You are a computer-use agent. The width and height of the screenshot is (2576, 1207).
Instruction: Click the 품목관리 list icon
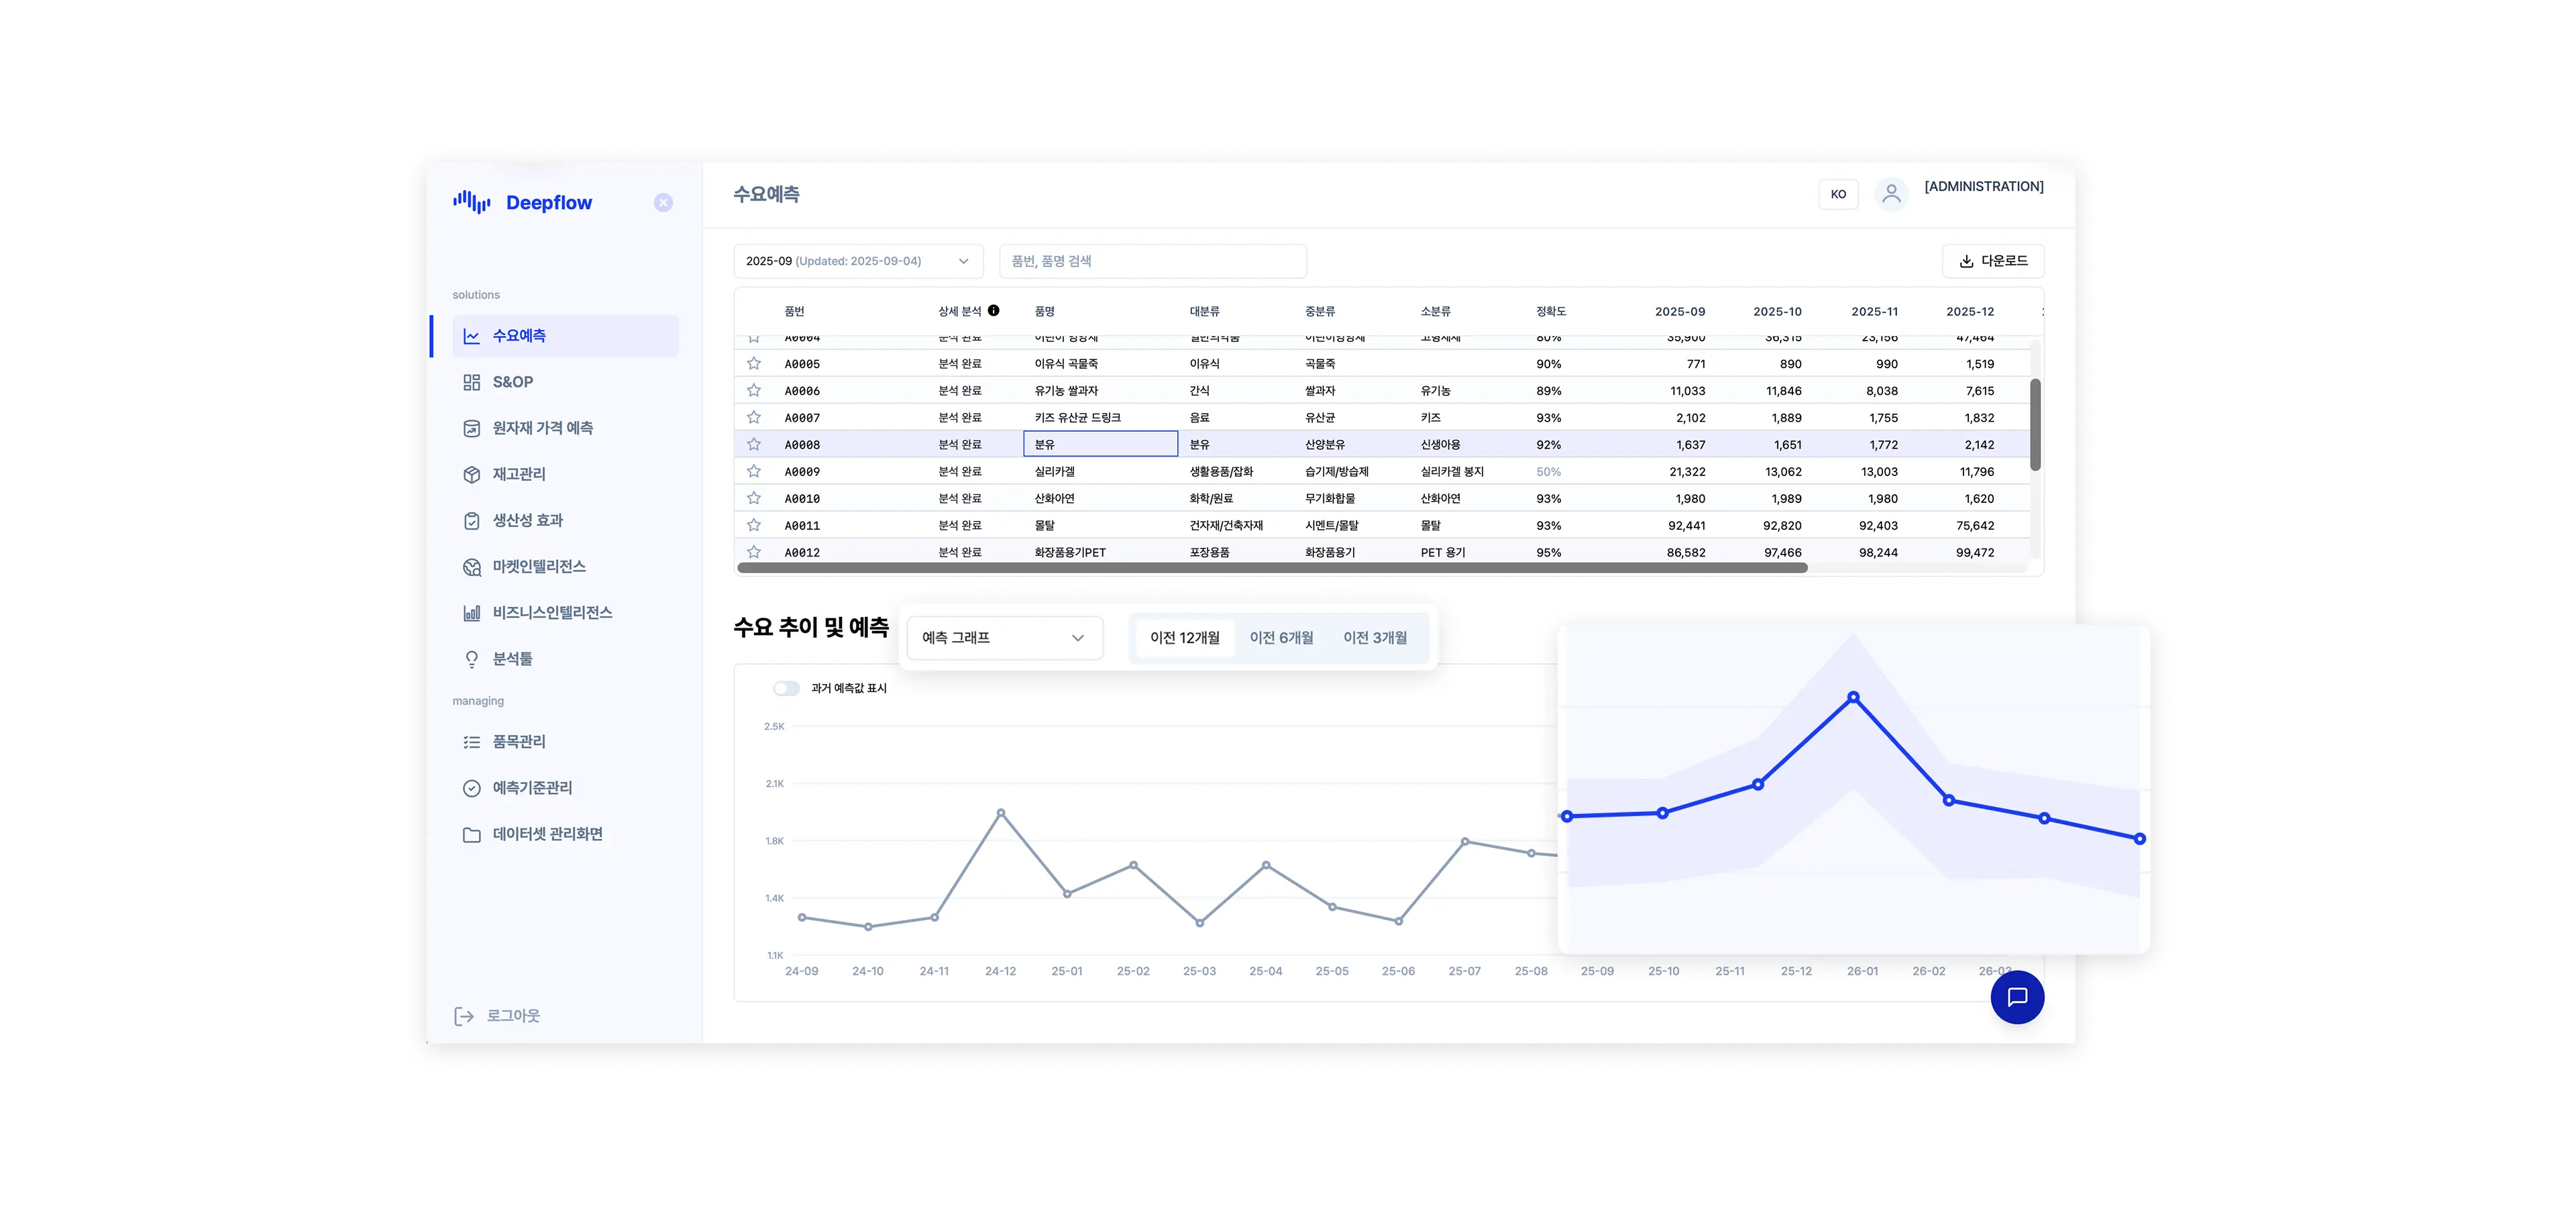tap(472, 742)
